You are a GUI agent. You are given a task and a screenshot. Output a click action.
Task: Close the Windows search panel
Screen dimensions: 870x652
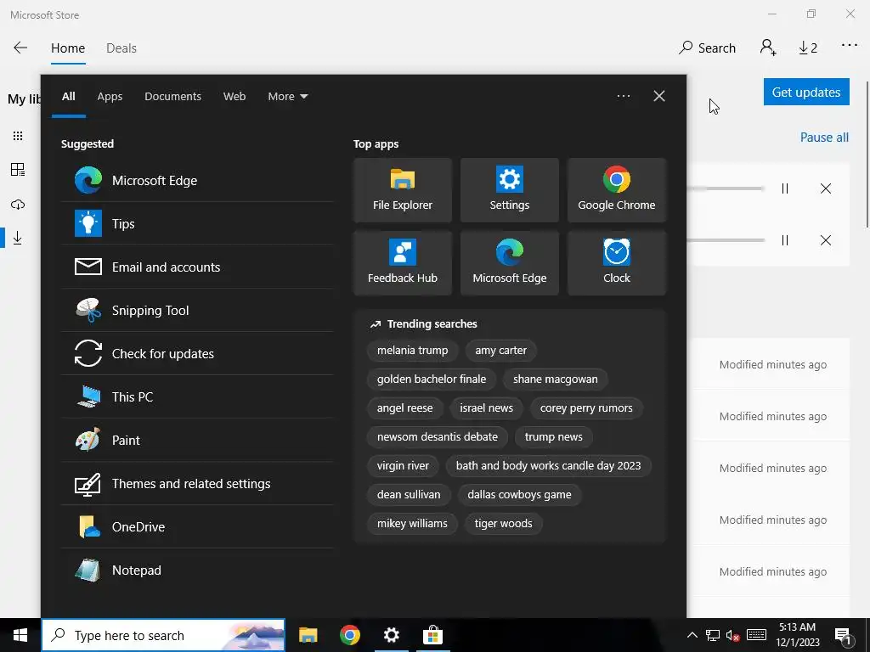[x=659, y=96]
